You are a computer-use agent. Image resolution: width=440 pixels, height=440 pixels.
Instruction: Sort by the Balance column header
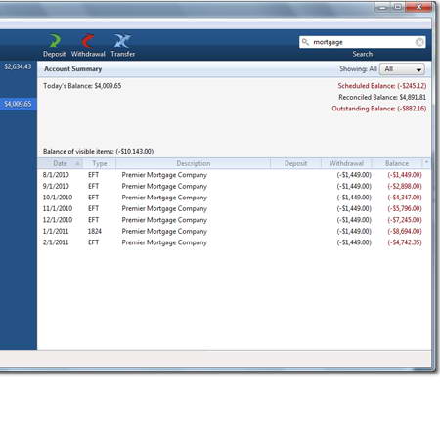[397, 163]
